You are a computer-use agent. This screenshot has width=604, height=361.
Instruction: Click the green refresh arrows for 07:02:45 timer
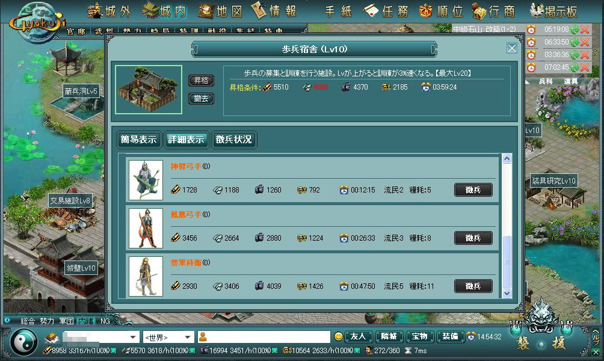(x=575, y=67)
